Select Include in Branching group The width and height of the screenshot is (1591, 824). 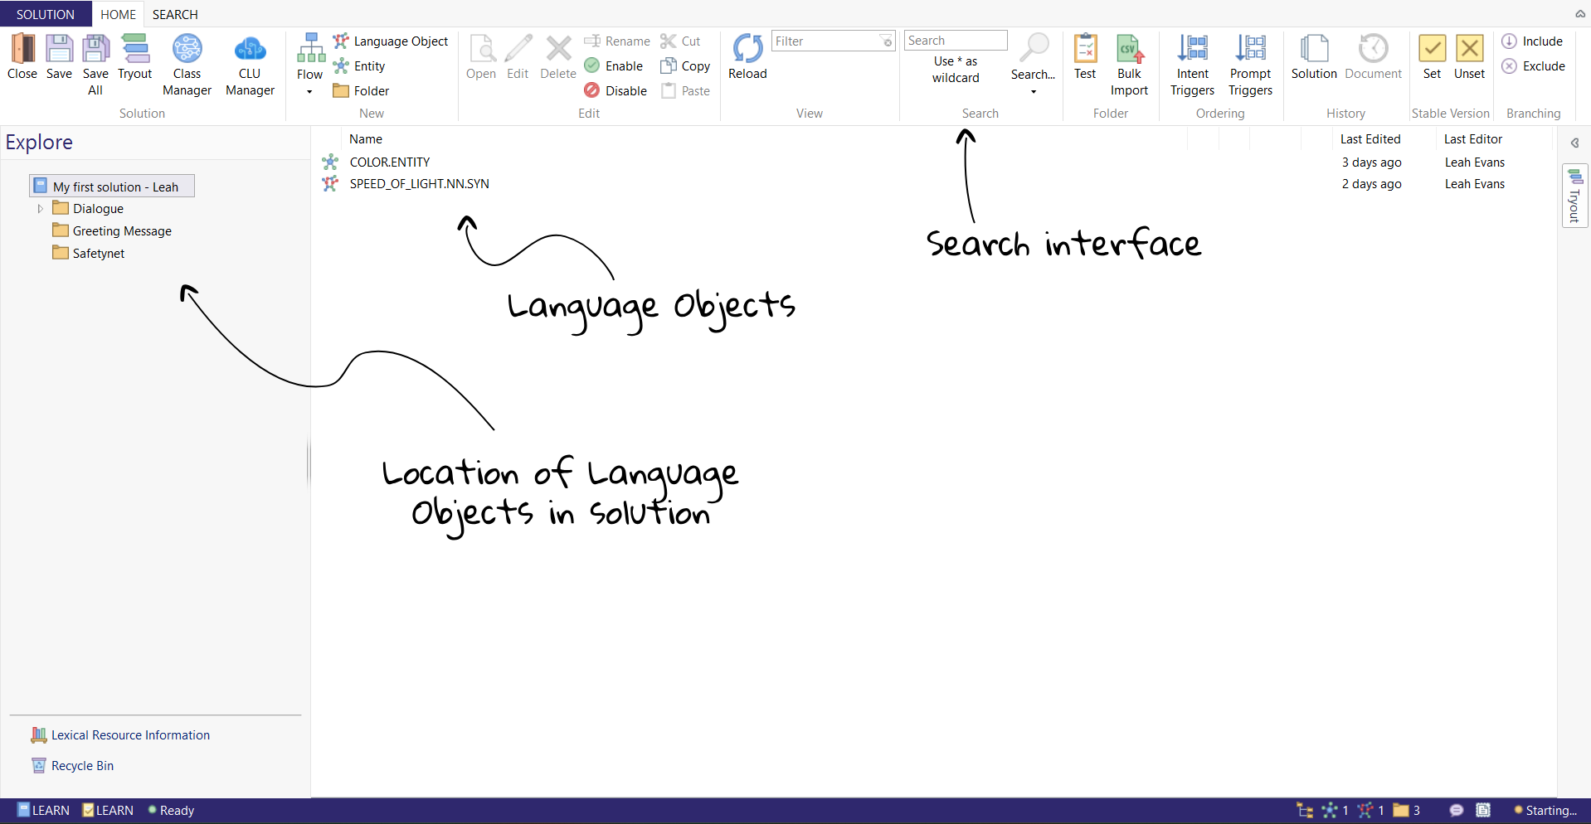tap(1533, 41)
